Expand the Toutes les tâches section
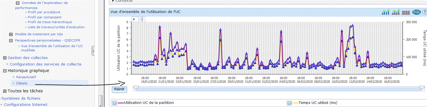The height and width of the screenshot is (107, 427). (x=5, y=91)
